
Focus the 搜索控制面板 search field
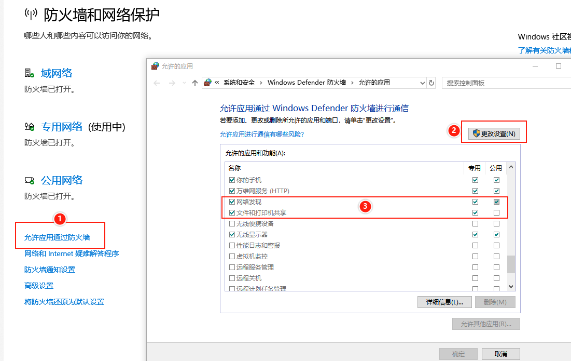tap(506, 83)
